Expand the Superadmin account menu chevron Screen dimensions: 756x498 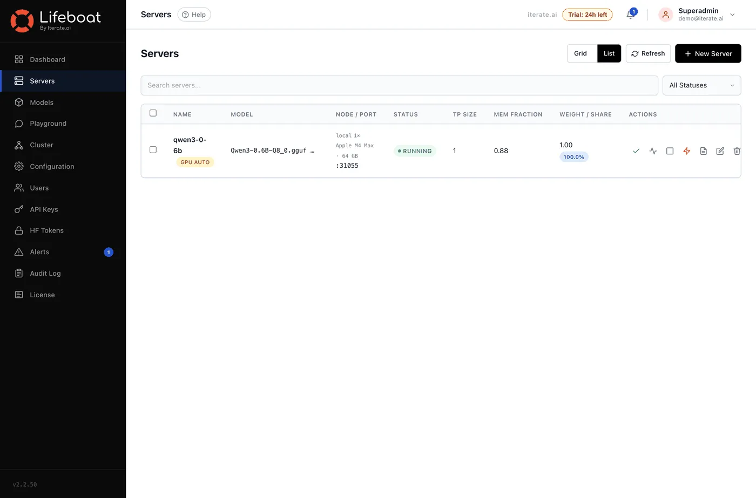point(732,15)
